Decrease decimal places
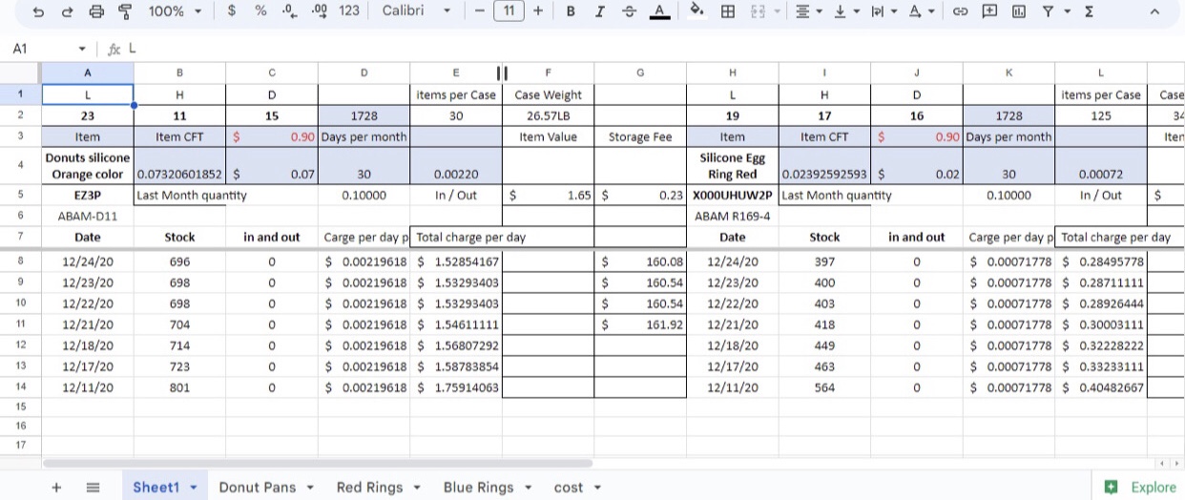 (289, 11)
